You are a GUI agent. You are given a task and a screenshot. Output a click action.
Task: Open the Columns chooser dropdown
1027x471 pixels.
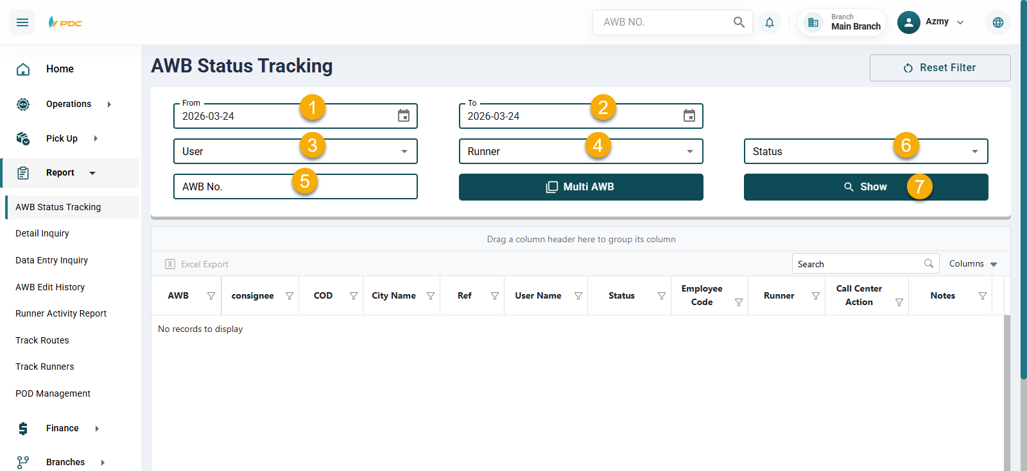[973, 264]
